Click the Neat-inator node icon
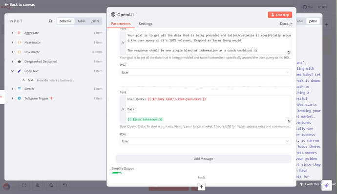This screenshot has width=337, height=194. 19,42
